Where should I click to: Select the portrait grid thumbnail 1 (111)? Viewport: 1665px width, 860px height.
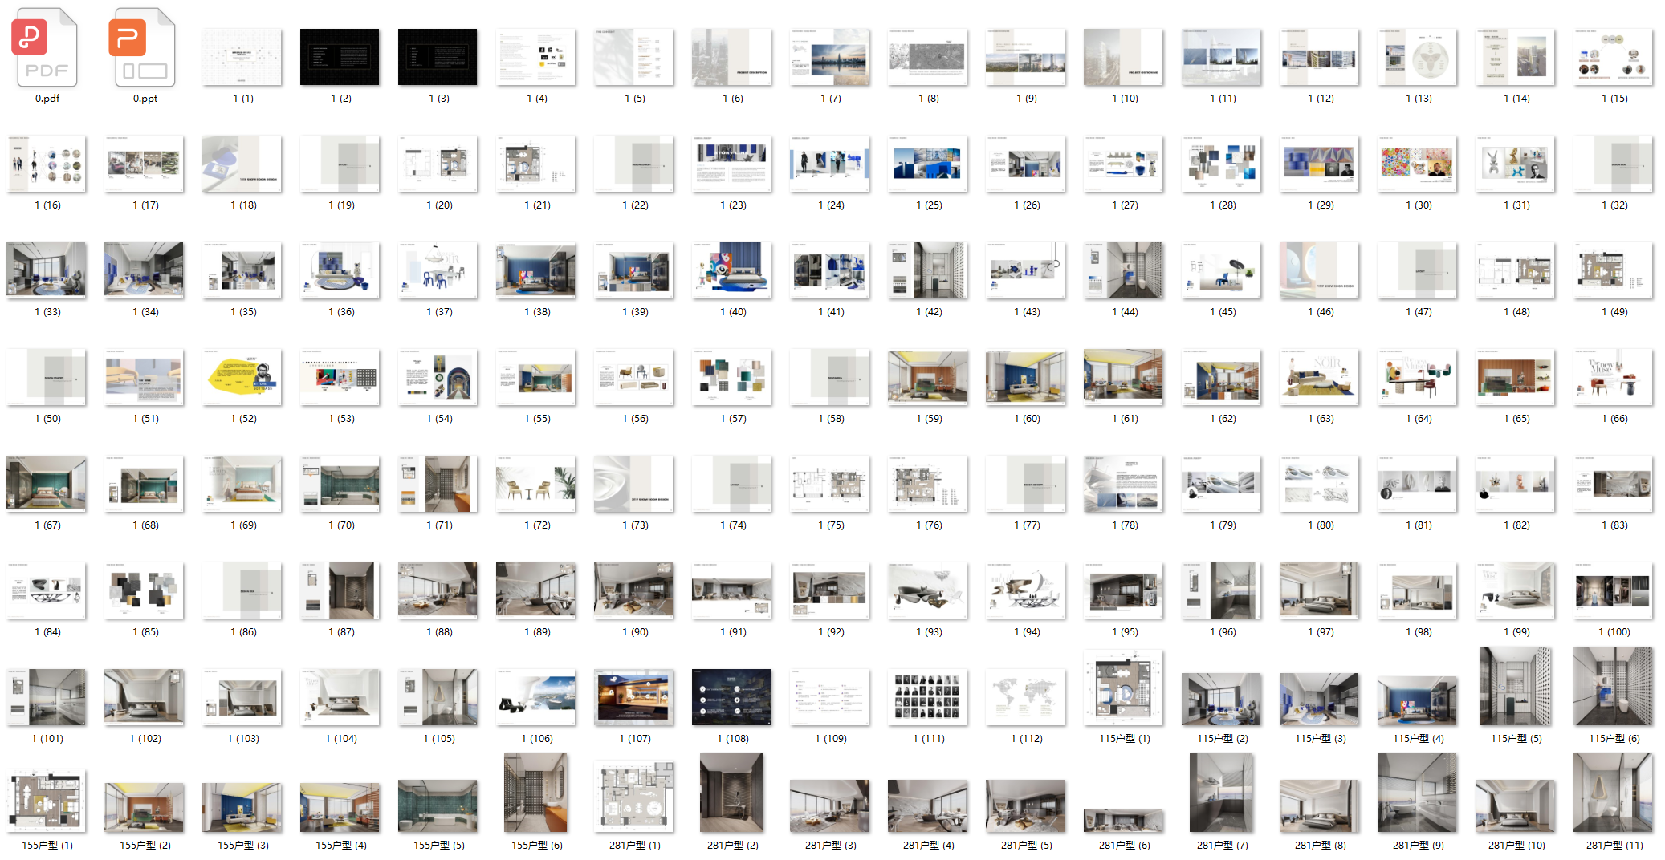[x=927, y=697]
